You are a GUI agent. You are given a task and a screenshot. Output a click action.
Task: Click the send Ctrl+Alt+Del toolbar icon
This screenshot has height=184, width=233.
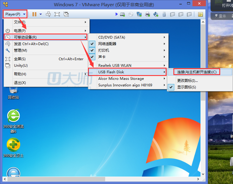coord(48,14)
